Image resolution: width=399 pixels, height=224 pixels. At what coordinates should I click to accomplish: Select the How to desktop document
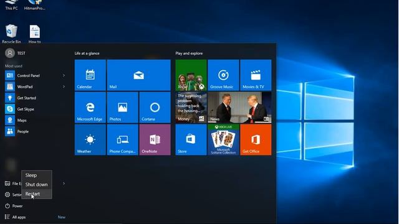pyautogui.click(x=35, y=34)
